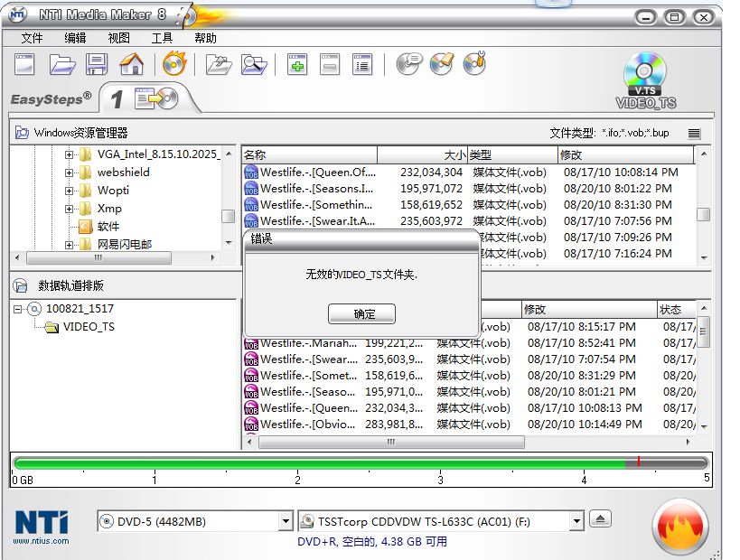Open the ntius.com link under NTI logo
The height and width of the screenshot is (560, 740).
[40, 542]
